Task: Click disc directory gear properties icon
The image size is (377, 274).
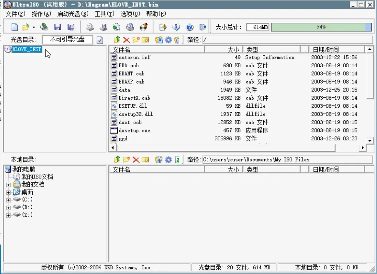Action: (168, 40)
